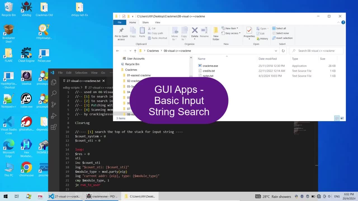This screenshot has height=201, width=358.
Task: Click Select all in ribbon
Action: click(x=279, y=28)
